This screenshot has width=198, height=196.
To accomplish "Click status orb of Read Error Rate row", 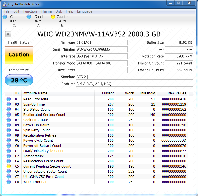I will [x=9, y=99].
